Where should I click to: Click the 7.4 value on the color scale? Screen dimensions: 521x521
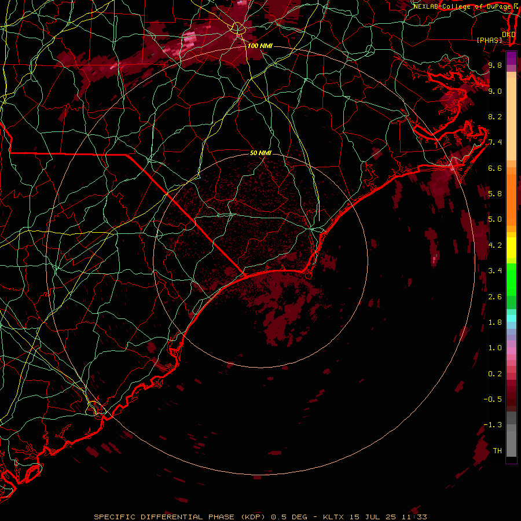point(495,142)
